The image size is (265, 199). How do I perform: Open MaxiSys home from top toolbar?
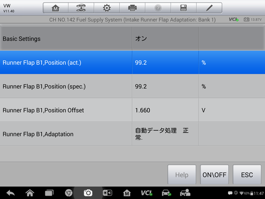pos(56,8)
